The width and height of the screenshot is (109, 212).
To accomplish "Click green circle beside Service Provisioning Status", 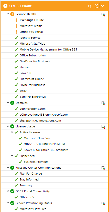I will coord(12,203).
